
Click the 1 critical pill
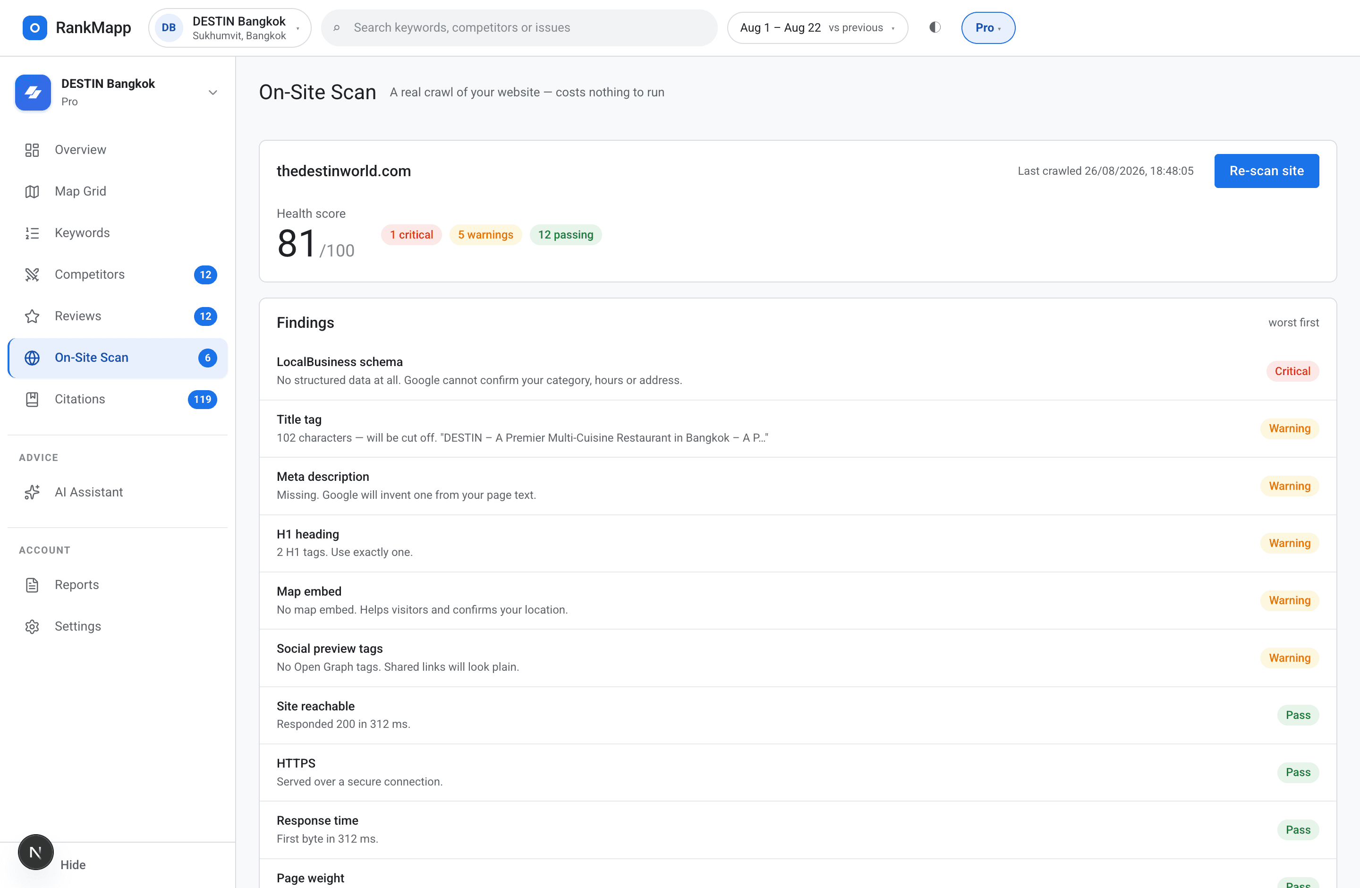[411, 235]
